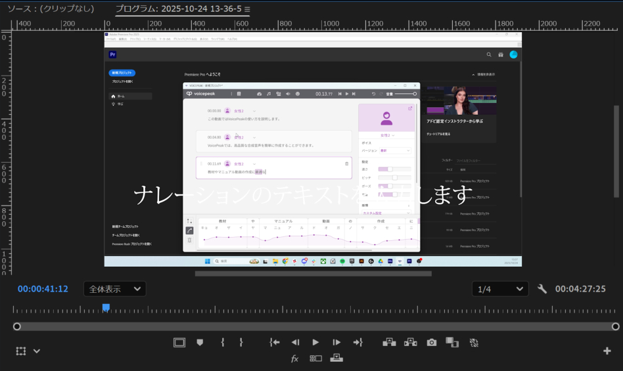
Task: Select the ナレーションのテキスト caption in the preview
Action: coord(303,195)
